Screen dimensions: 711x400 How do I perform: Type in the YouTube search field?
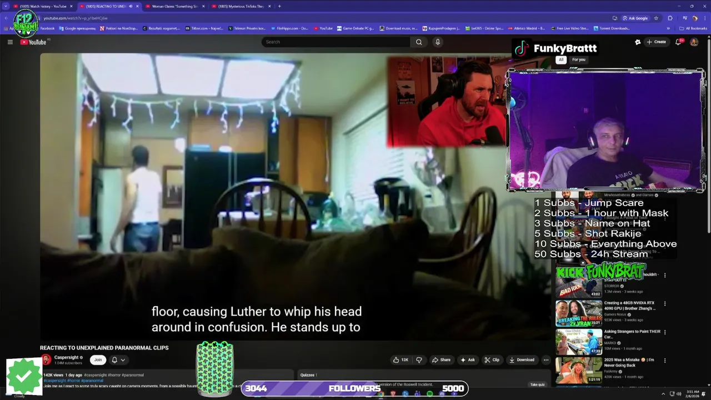point(336,42)
